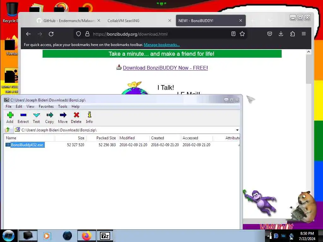Bookmark this page with star icon
Screen dimensions: 323x242
click(x=242, y=34)
